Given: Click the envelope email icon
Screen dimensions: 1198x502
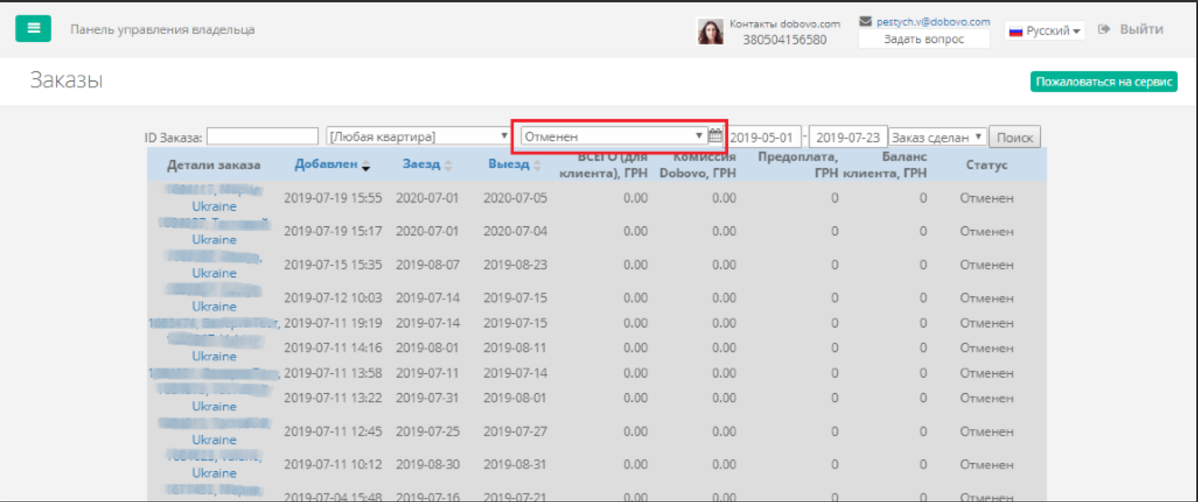Looking at the screenshot, I should pyautogui.click(x=865, y=22).
